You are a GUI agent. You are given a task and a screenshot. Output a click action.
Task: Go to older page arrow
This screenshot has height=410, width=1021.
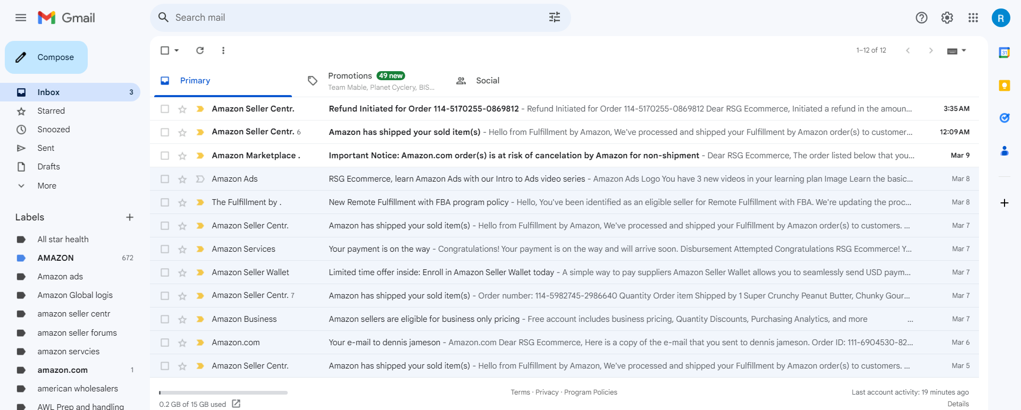point(931,50)
